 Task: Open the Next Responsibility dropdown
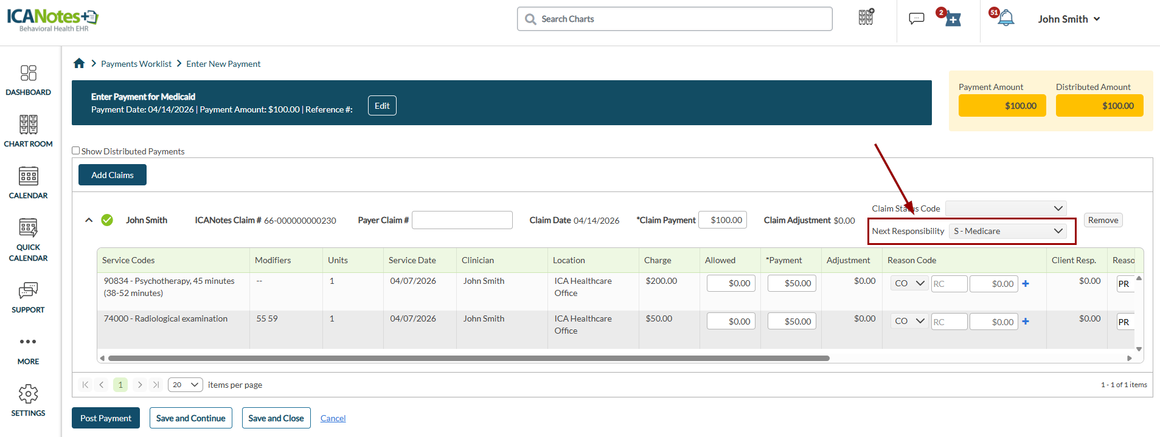tap(1007, 231)
